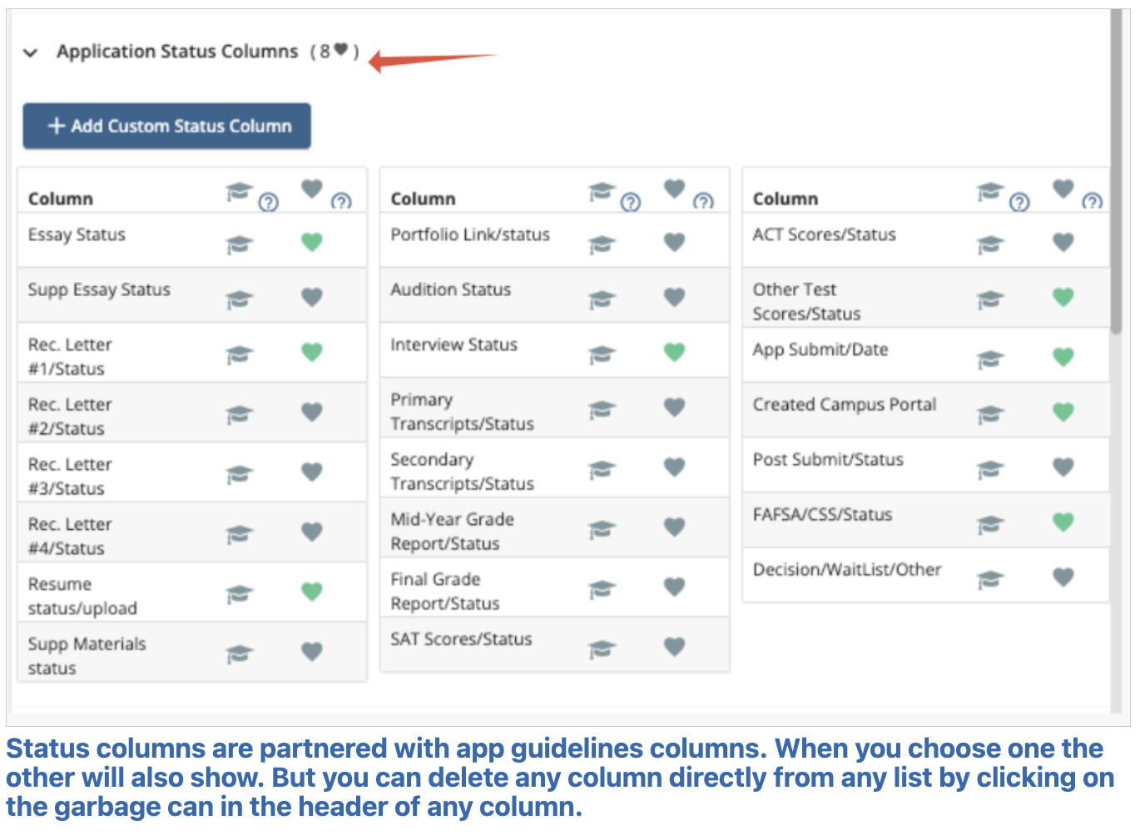Click the heart icon in the first column header
The image size is (1140, 840).
(x=311, y=189)
